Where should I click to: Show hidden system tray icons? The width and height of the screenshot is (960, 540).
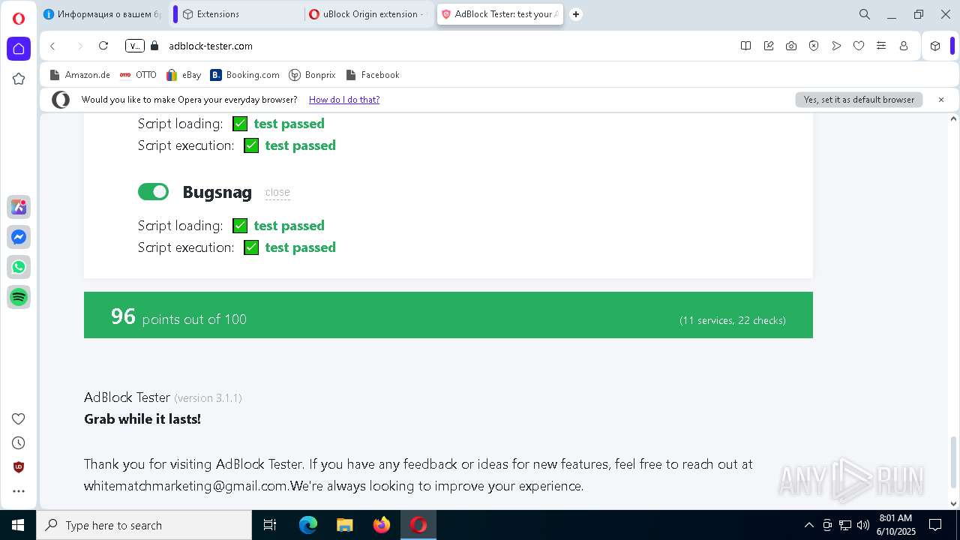[808, 525]
